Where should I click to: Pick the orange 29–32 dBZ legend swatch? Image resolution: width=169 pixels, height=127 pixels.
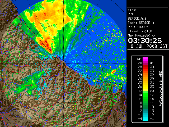[145, 75]
